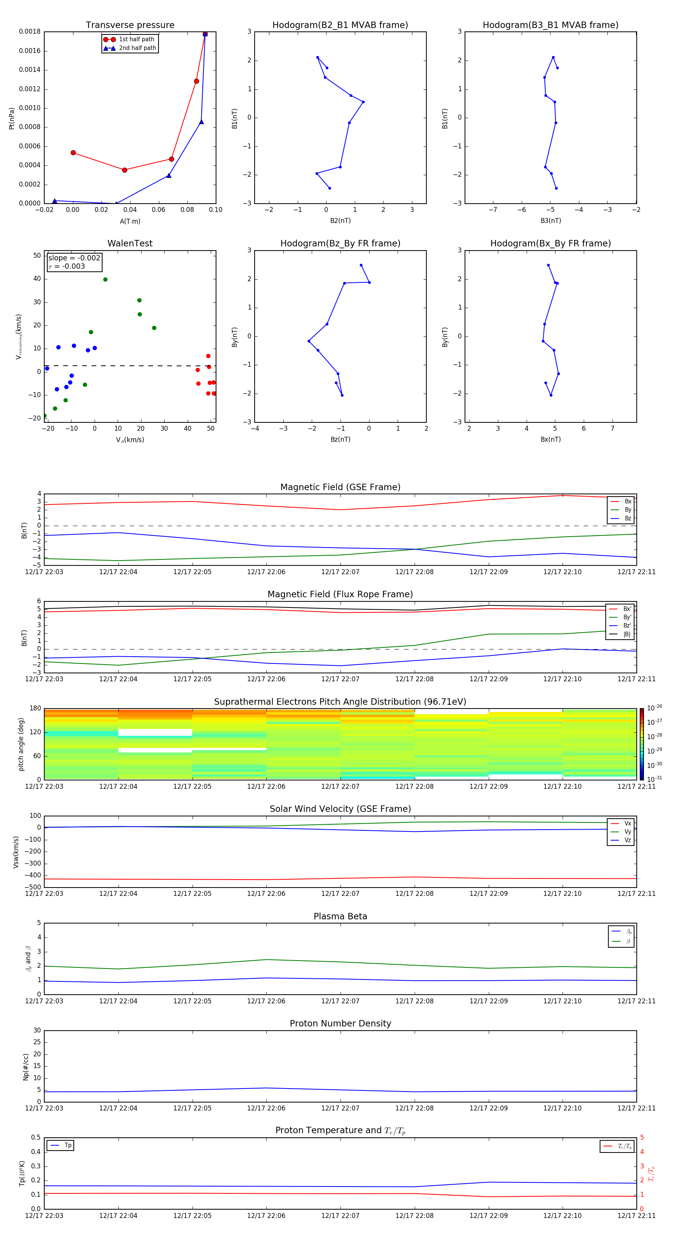
Task: Click the "pitch angle (deg)" y-axis label
Action: coord(21,744)
